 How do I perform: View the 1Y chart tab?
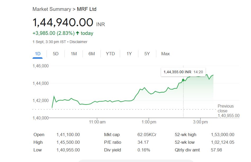coord(129,54)
